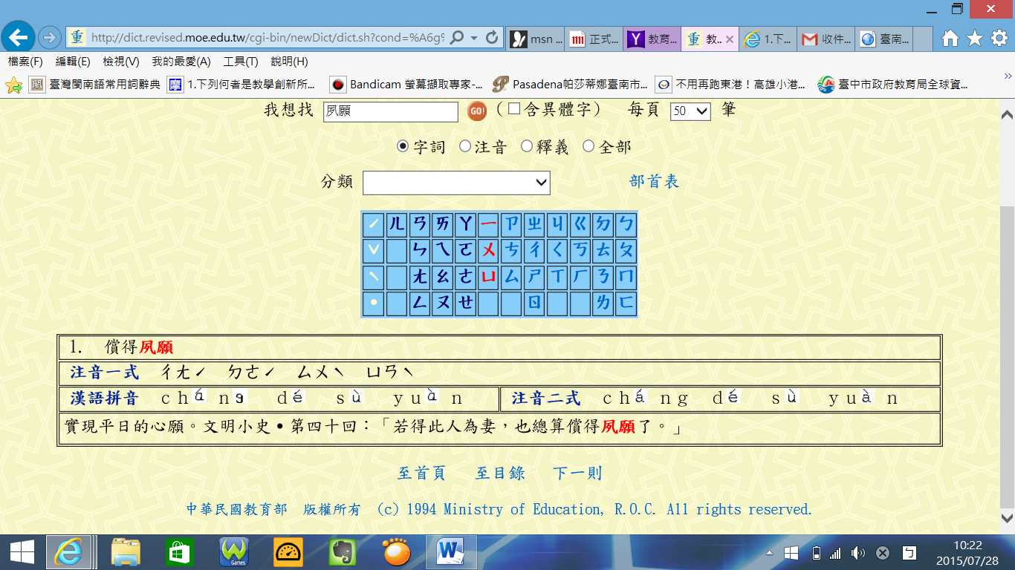Image resolution: width=1015 pixels, height=570 pixels.
Task: Click the 部首表 link
Action: (x=654, y=182)
